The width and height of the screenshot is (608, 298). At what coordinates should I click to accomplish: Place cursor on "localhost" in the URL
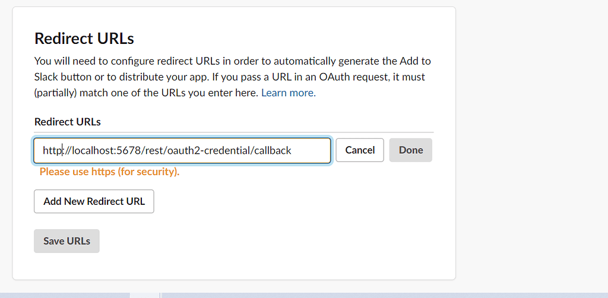tap(93, 151)
